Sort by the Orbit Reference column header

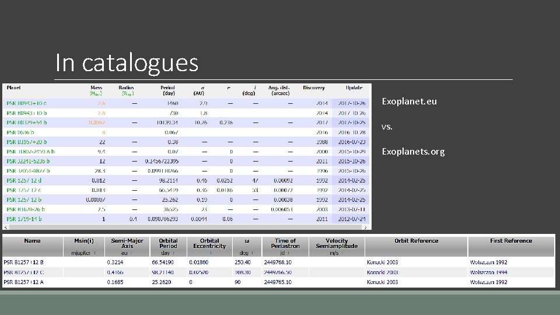(416, 241)
